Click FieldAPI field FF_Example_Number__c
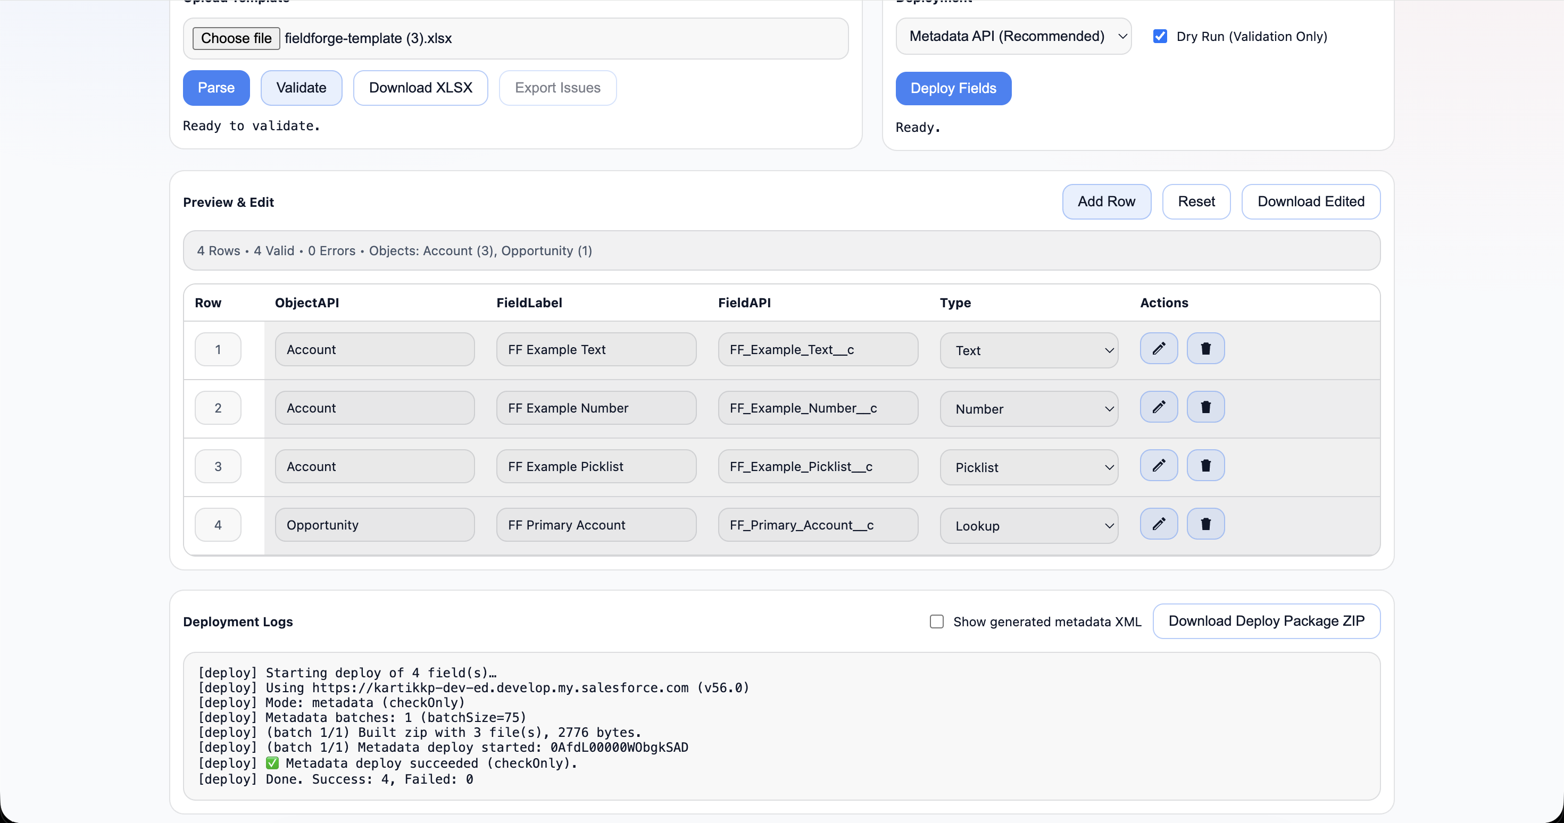Screen dimensions: 1564x823 click(x=818, y=408)
